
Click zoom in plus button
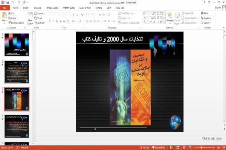(x=214, y=147)
